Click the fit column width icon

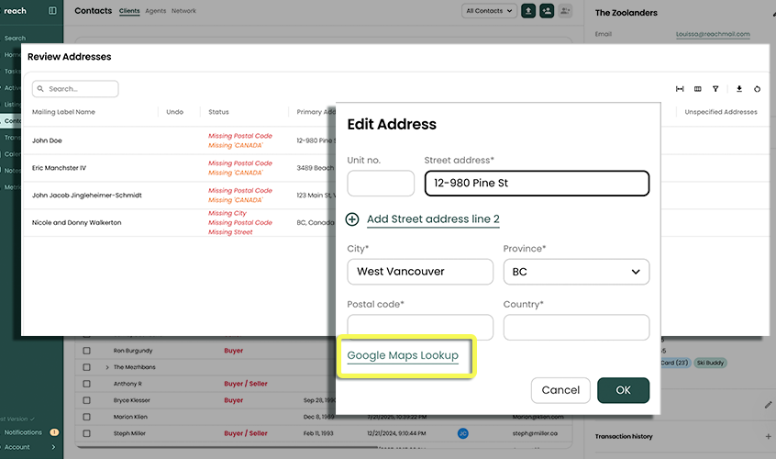point(680,89)
